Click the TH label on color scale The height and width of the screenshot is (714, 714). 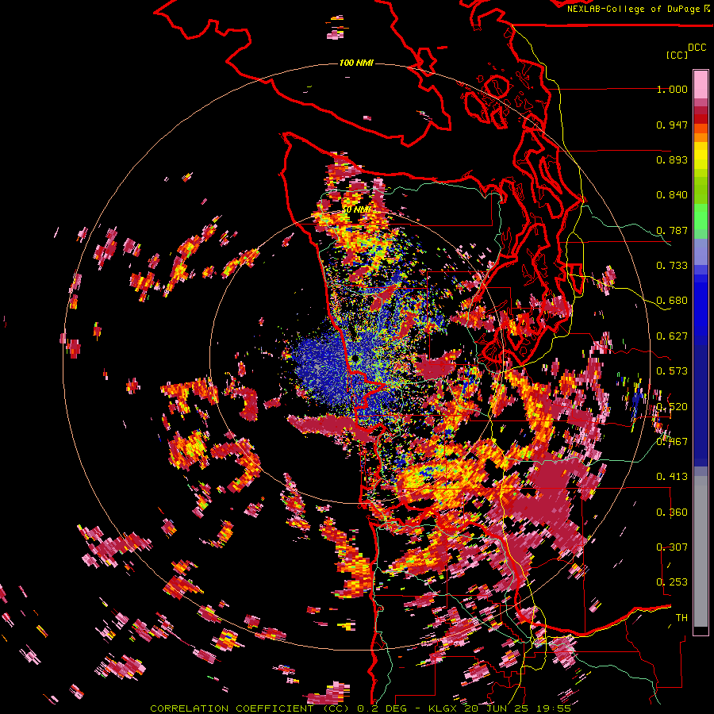pyautogui.click(x=681, y=618)
